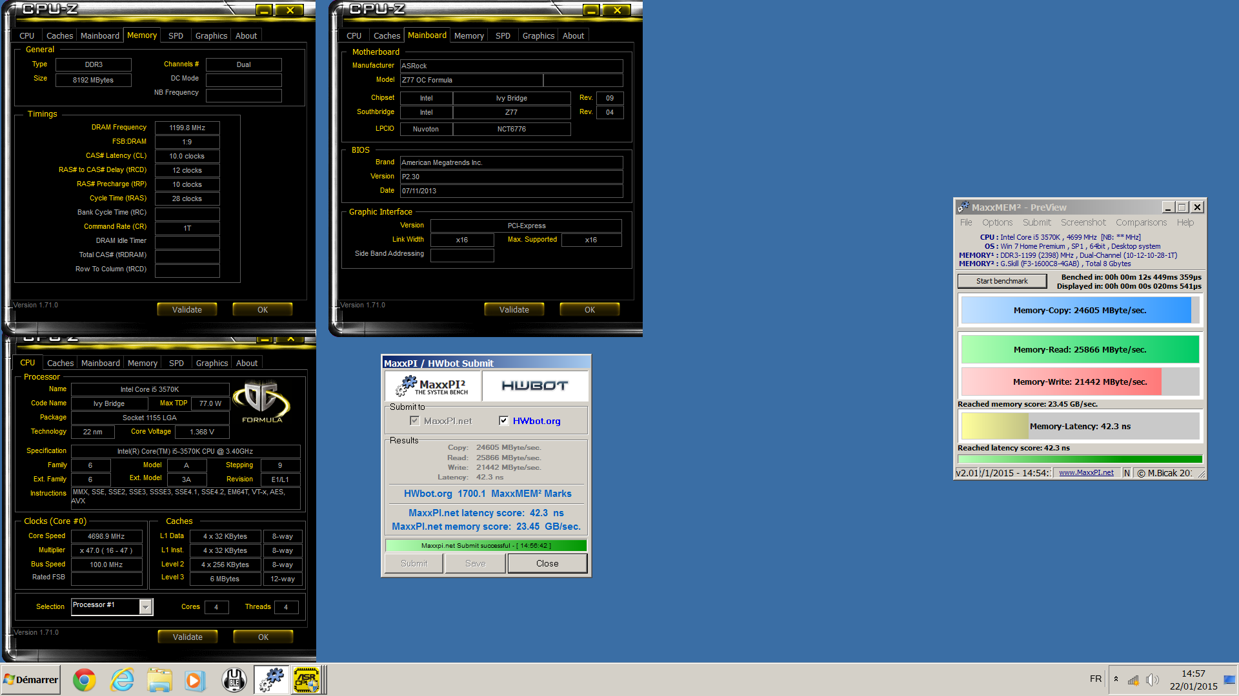Switch to Memory tab in CPU-Z Mainboard window
The width and height of the screenshot is (1239, 696).
[x=468, y=35]
